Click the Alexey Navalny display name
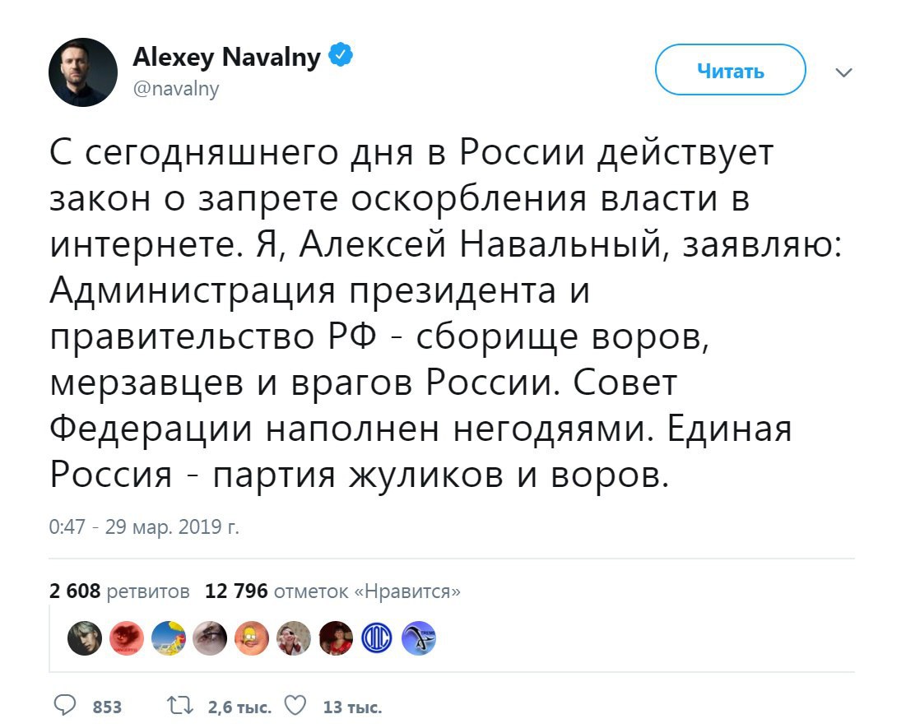 coord(226,58)
